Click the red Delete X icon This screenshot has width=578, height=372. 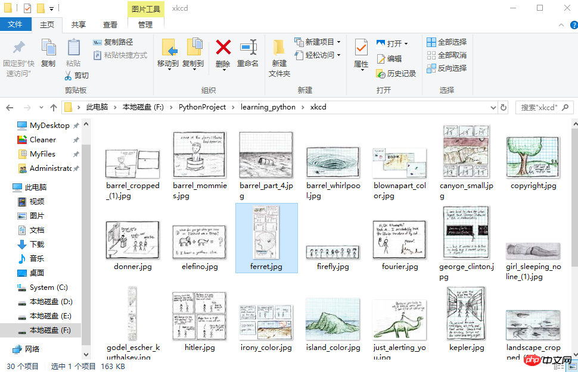tap(223, 48)
